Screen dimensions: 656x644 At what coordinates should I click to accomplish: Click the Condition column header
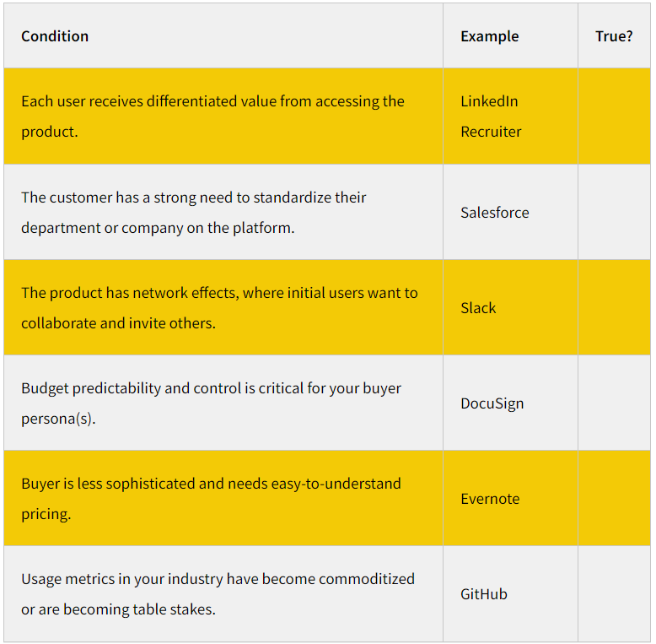[55, 36]
